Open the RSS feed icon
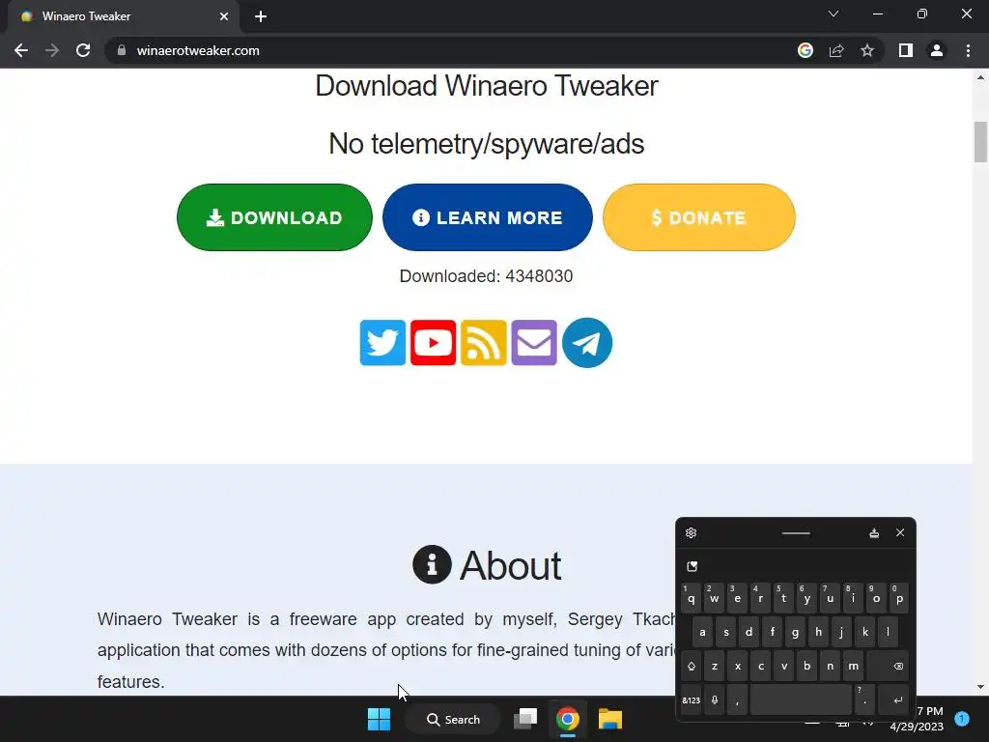The height and width of the screenshot is (742, 989). [x=483, y=343]
